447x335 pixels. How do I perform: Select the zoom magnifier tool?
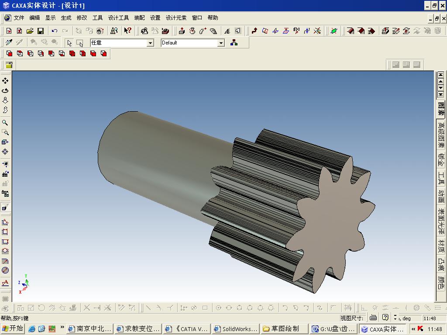(5, 123)
